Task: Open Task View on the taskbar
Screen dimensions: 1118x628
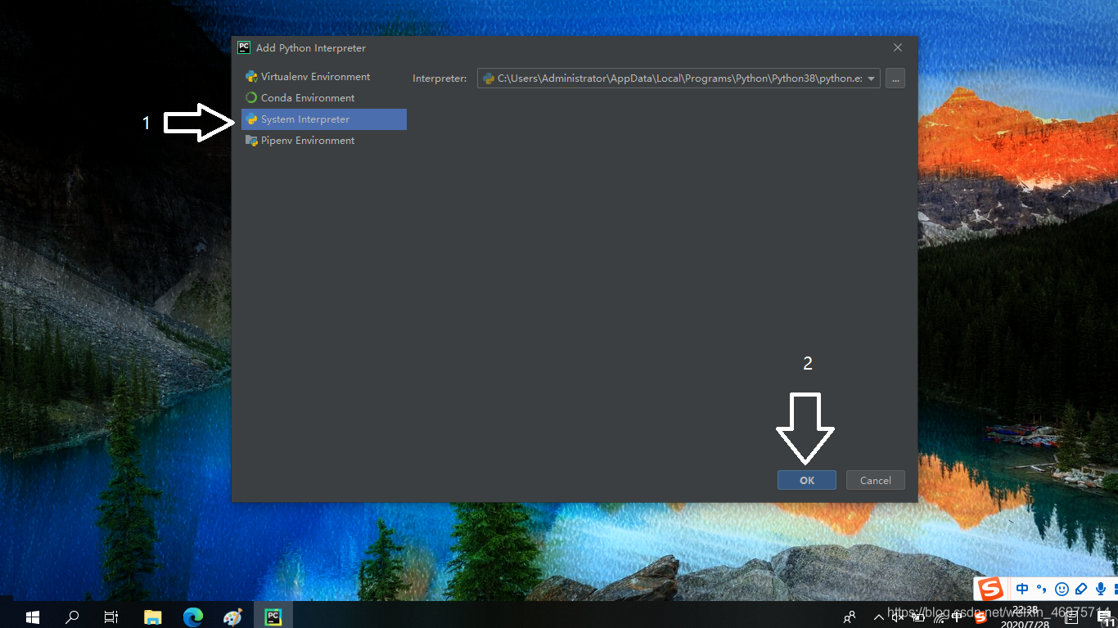Action: click(111, 616)
